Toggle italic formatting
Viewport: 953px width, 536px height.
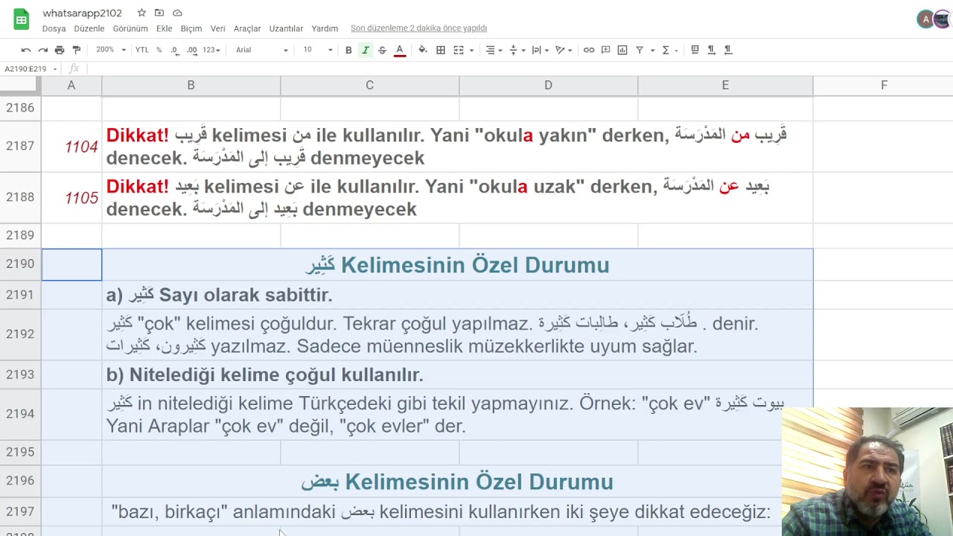[366, 50]
